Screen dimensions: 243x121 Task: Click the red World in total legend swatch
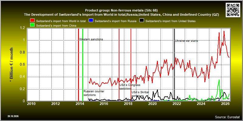pyautogui.click(x=33, y=21)
